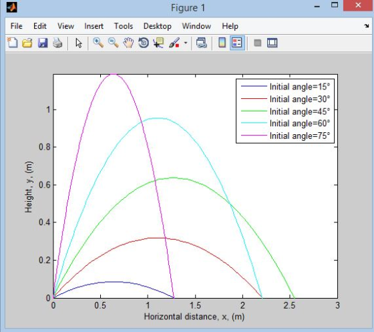Image resolution: width=374 pixels, height=332 pixels.
Task: Open the Help menu
Action: pyautogui.click(x=230, y=26)
